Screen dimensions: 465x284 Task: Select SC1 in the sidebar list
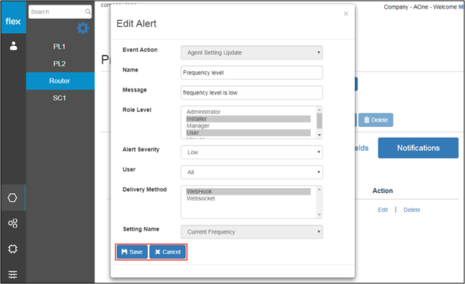coord(59,98)
